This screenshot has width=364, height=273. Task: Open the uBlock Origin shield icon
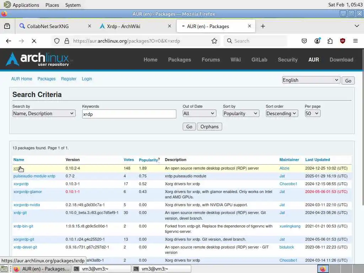pos(343,41)
